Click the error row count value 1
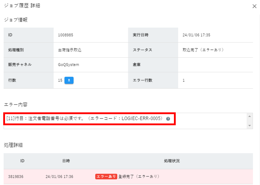Screen dimensions: 260x185 (x=184, y=81)
